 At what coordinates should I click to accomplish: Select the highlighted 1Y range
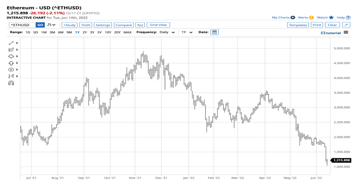tap(77, 32)
